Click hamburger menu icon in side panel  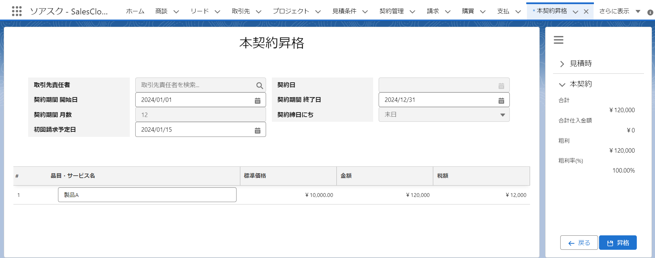tap(559, 40)
